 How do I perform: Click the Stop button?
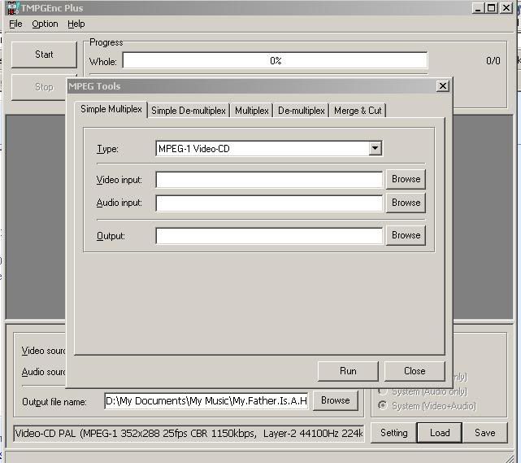pyautogui.click(x=39, y=87)
